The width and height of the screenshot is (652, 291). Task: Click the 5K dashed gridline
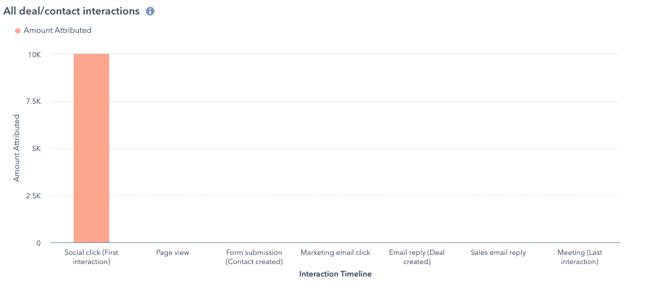336,148
